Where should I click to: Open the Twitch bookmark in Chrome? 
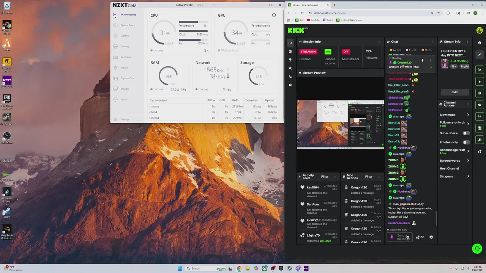click(328, 20)
